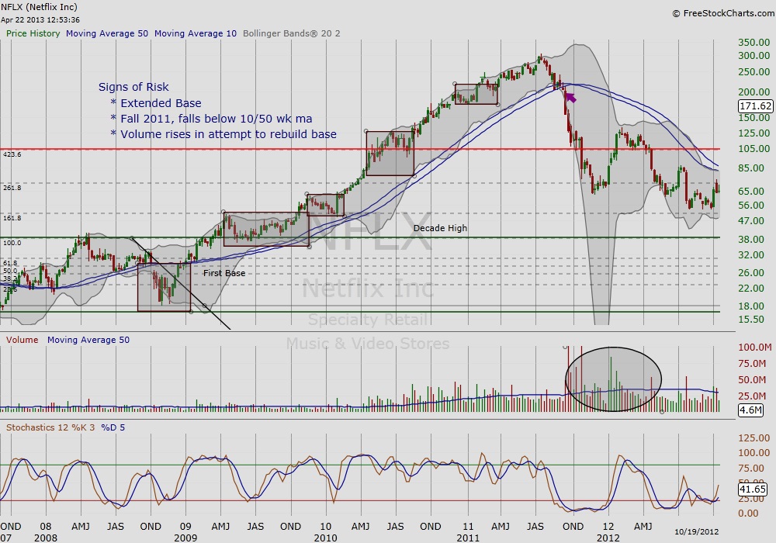Click the 105.00 price axis label
The image size is (776, 543).
[x=754, y=148]
